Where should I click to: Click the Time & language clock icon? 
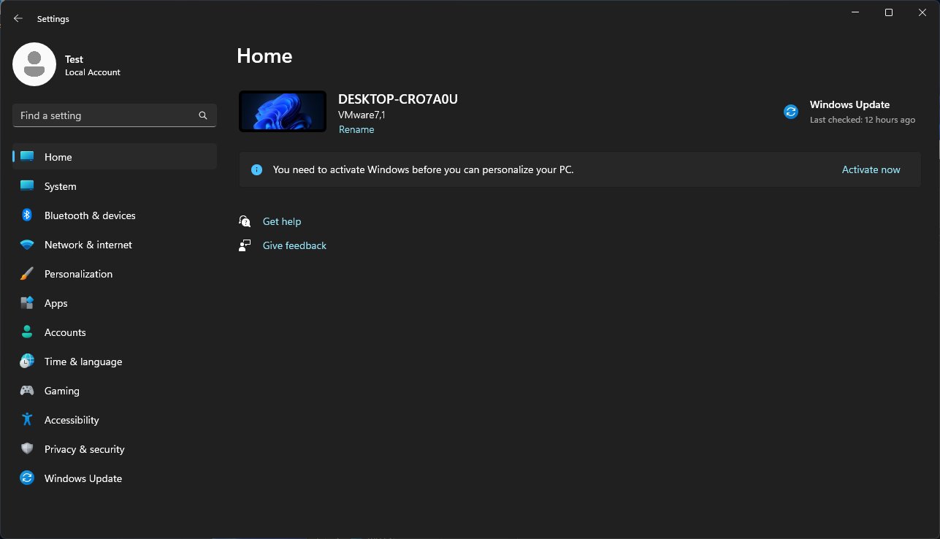(27, 362)
